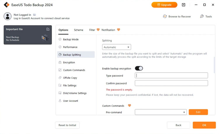
Task: Click the Backup Splitting pie icon
Action: click(60, 54)
